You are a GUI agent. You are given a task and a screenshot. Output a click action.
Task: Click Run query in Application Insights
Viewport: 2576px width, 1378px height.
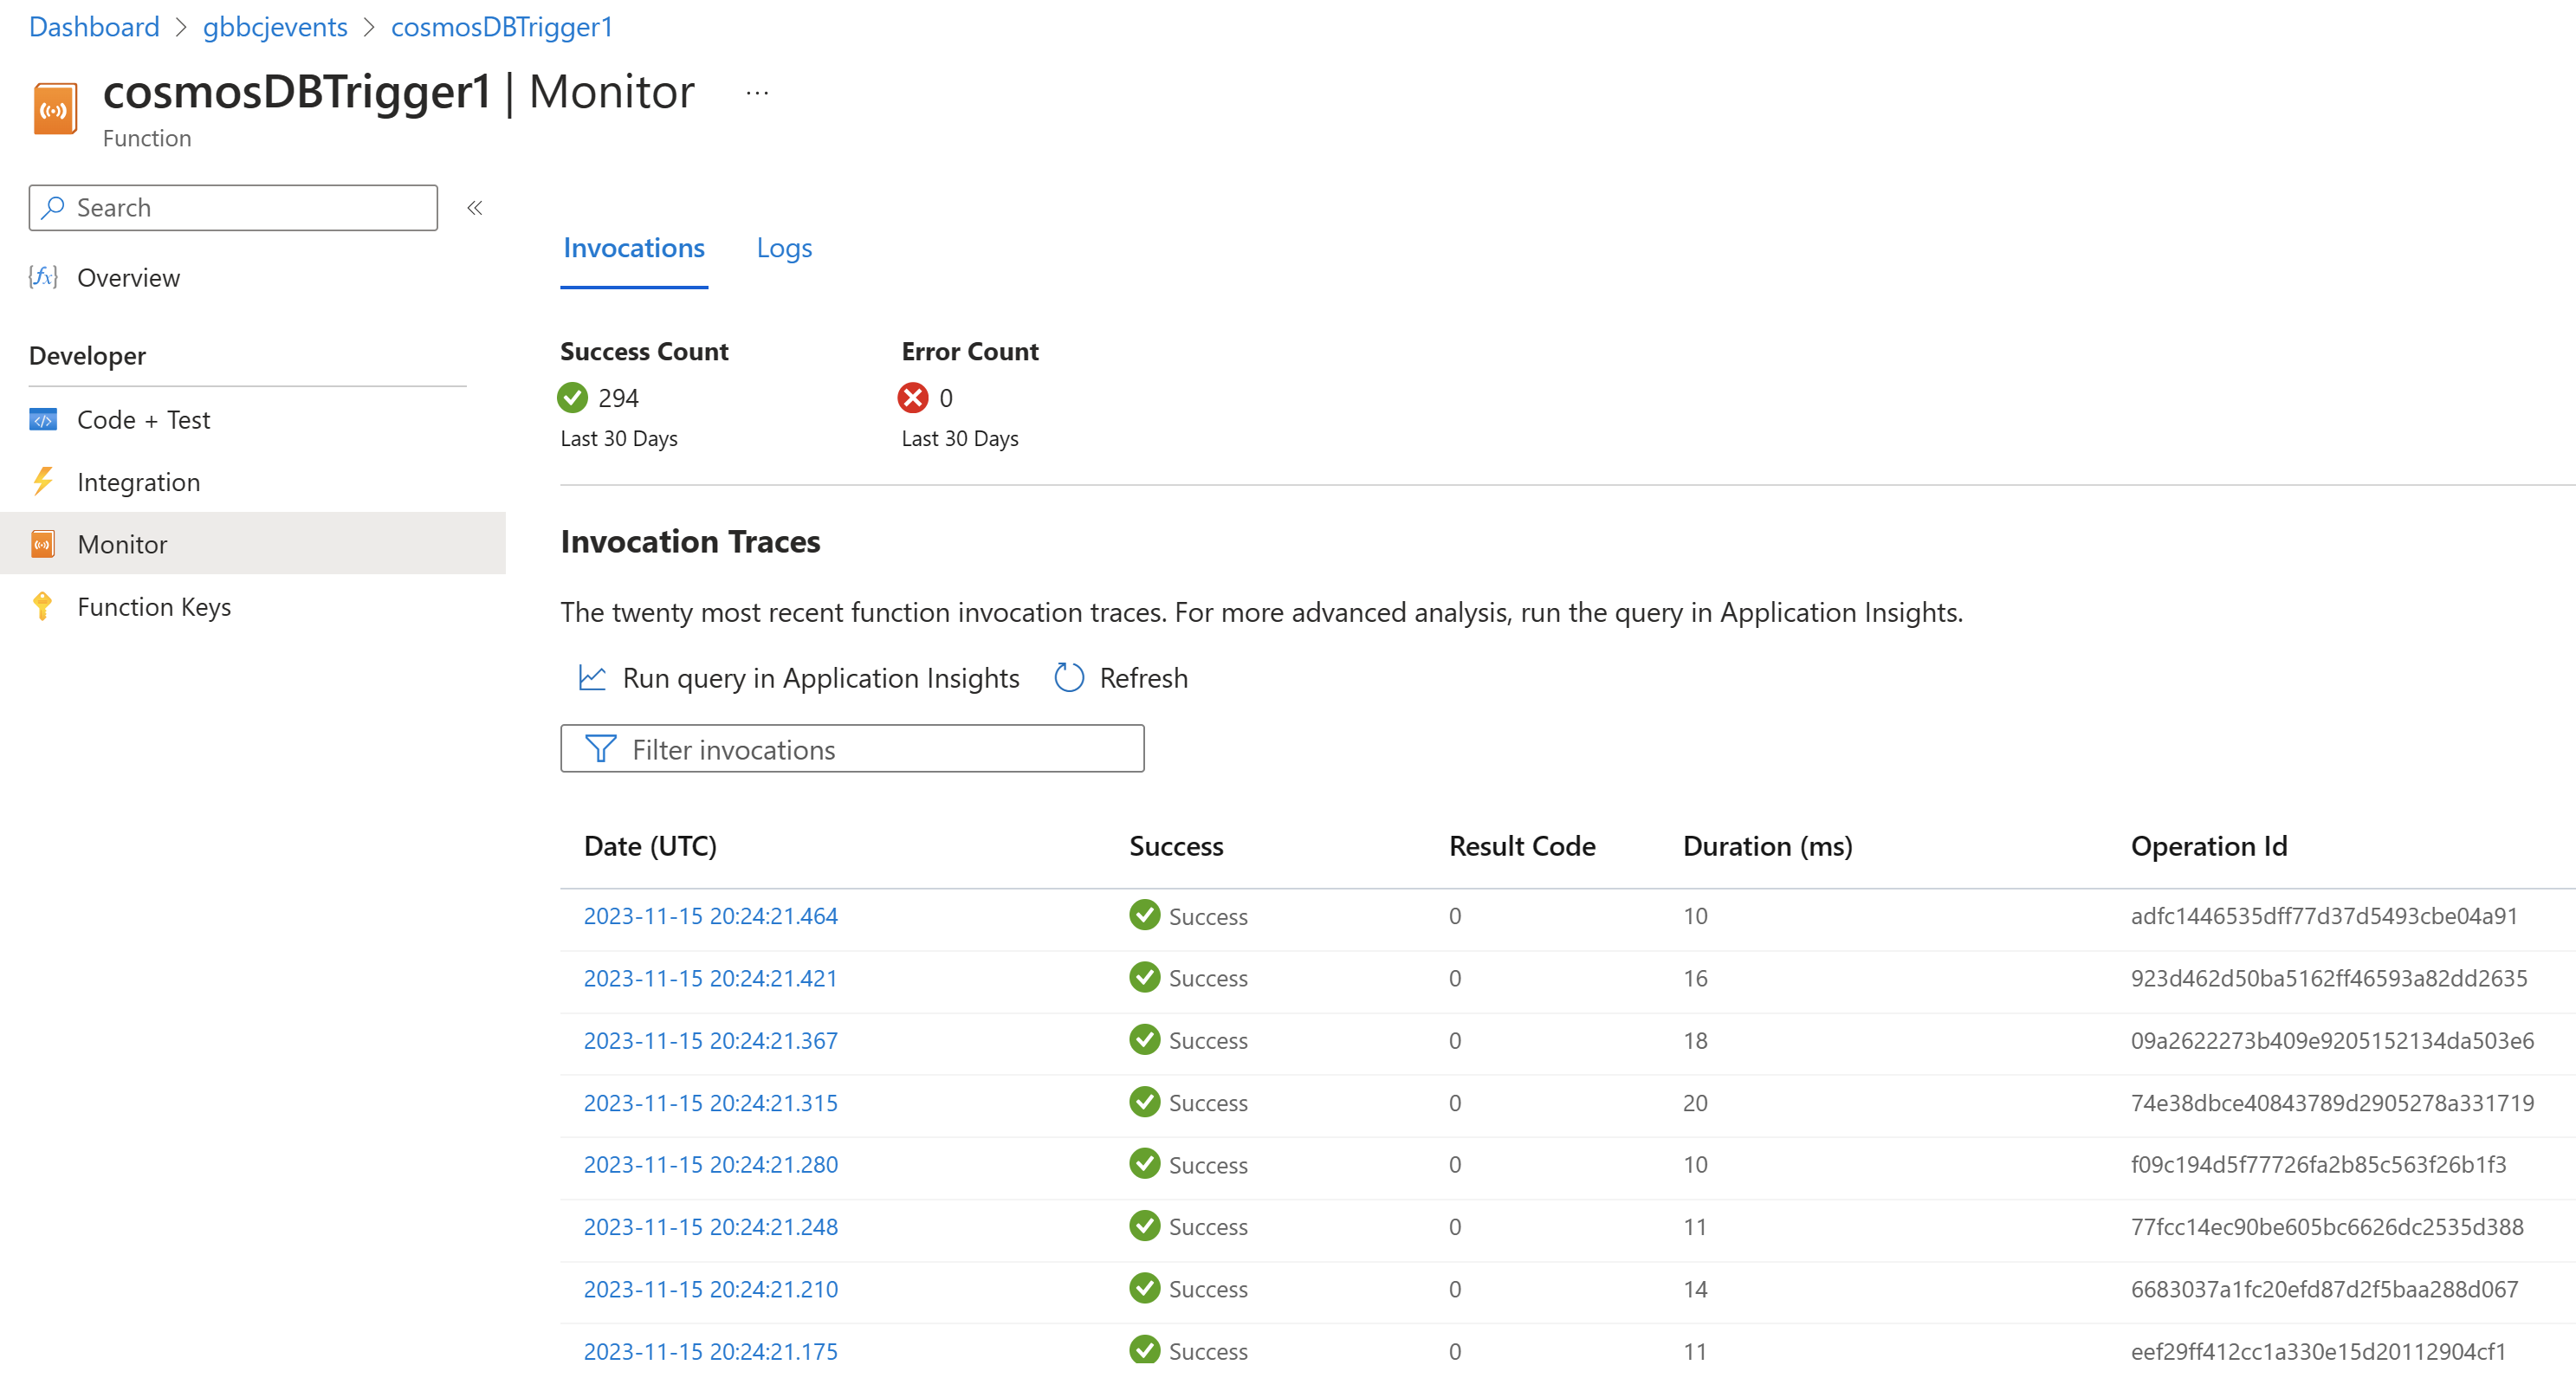(820, 678)
